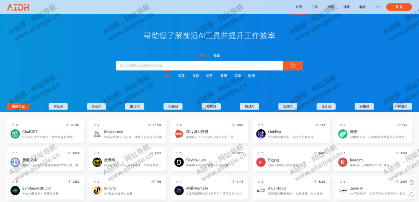
Task: Open 最新 in top navigation
Action: [362, 7]
